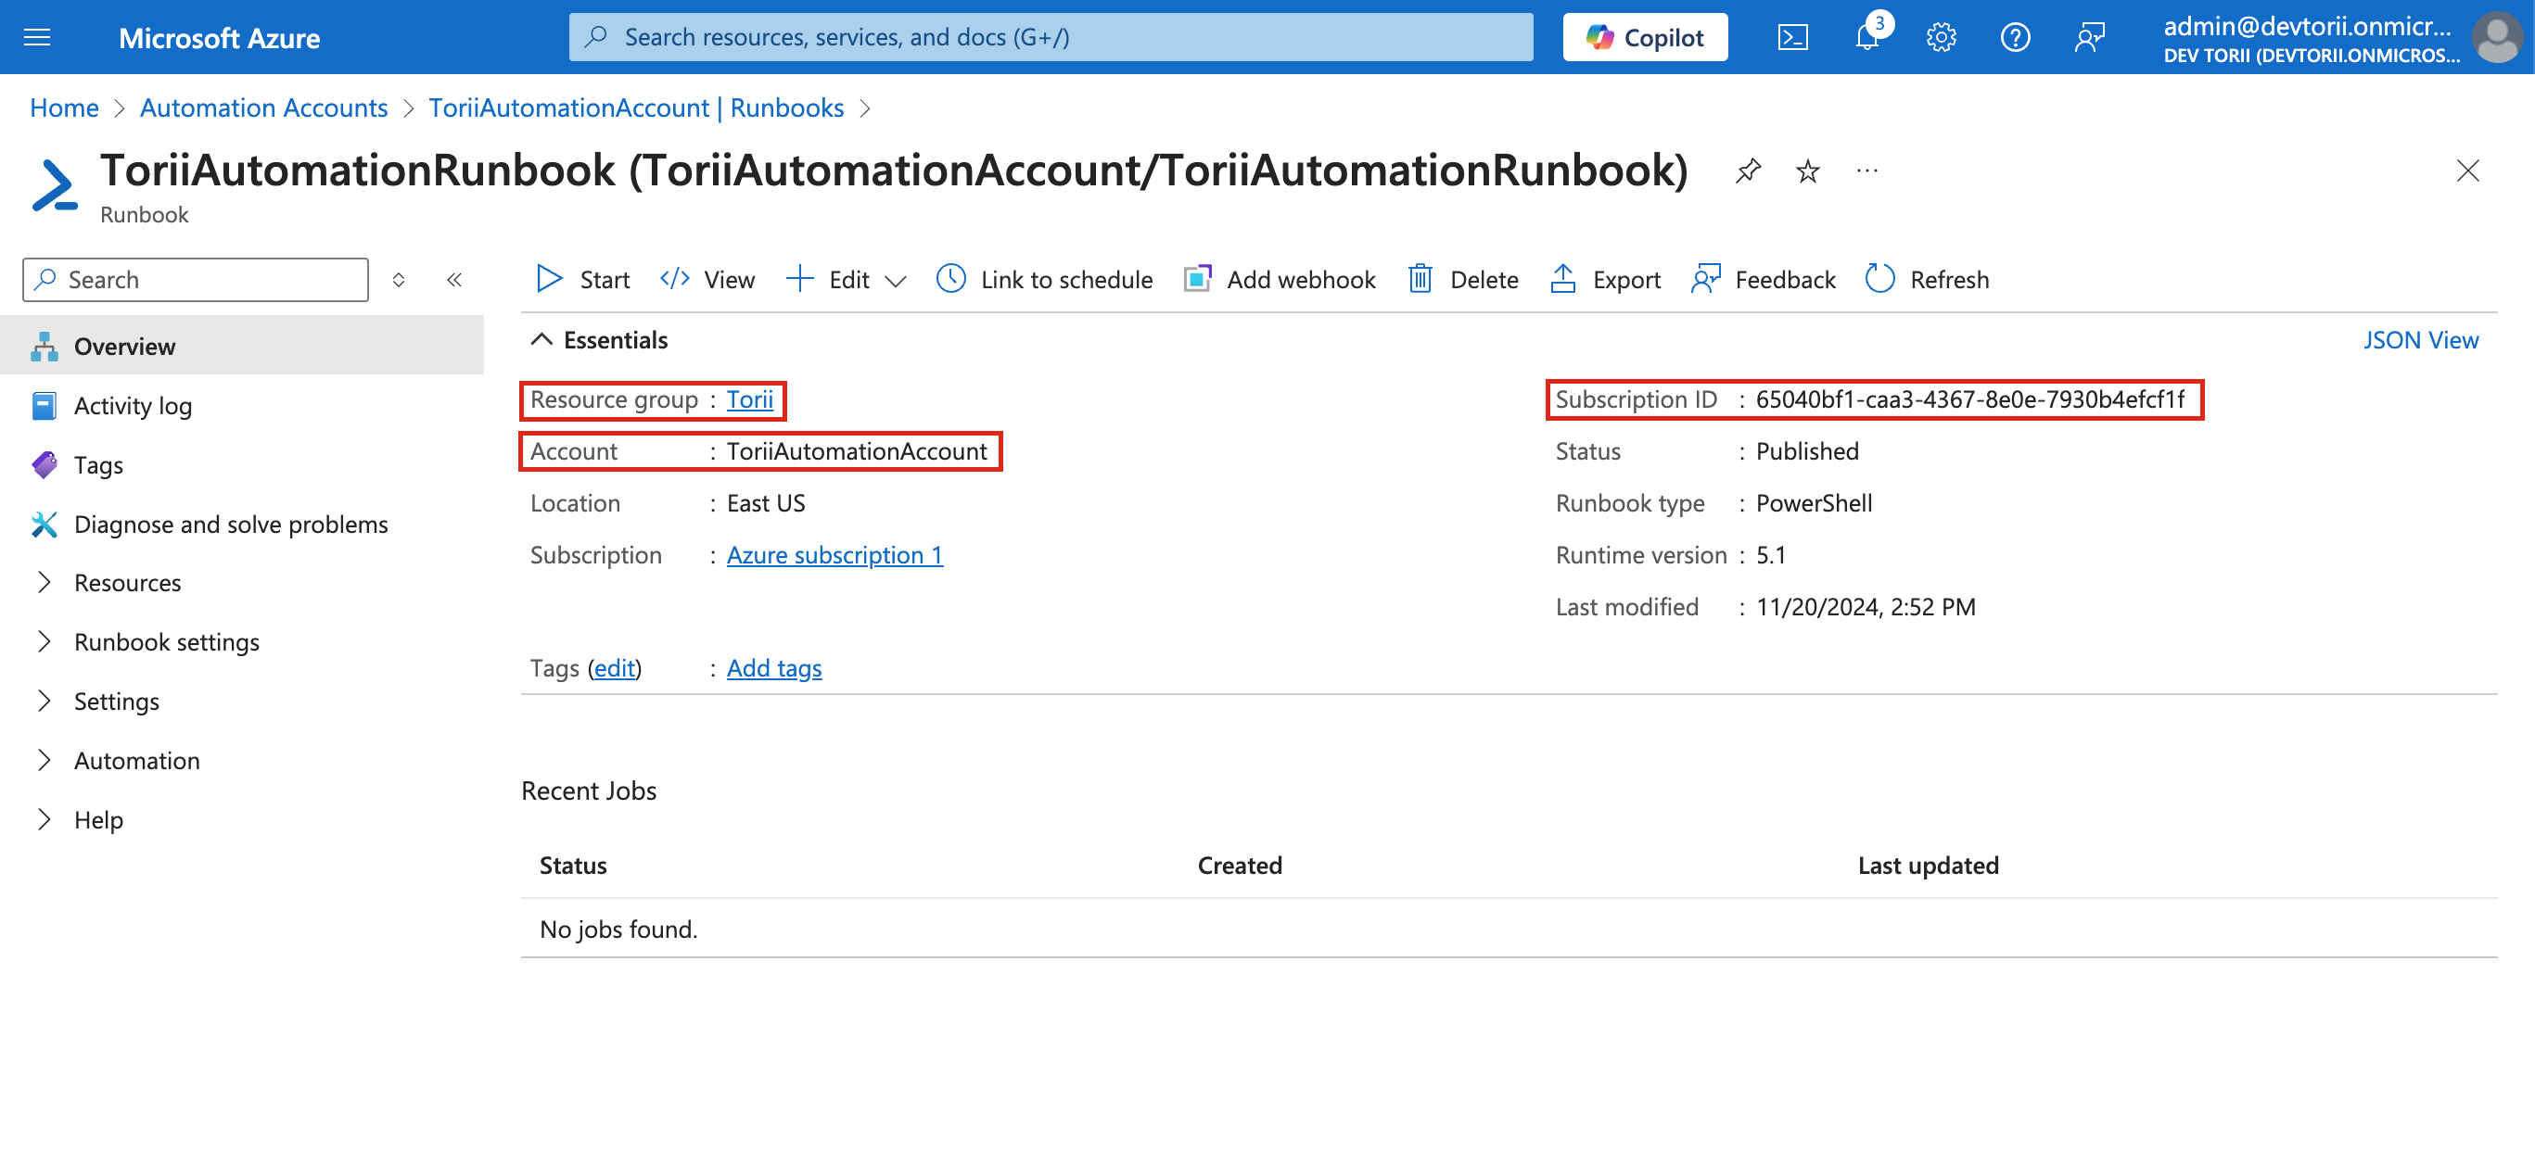This screenshot has height=1151, width=2535.
Task: Click the 'East US' location value
Action: point(766,504)
